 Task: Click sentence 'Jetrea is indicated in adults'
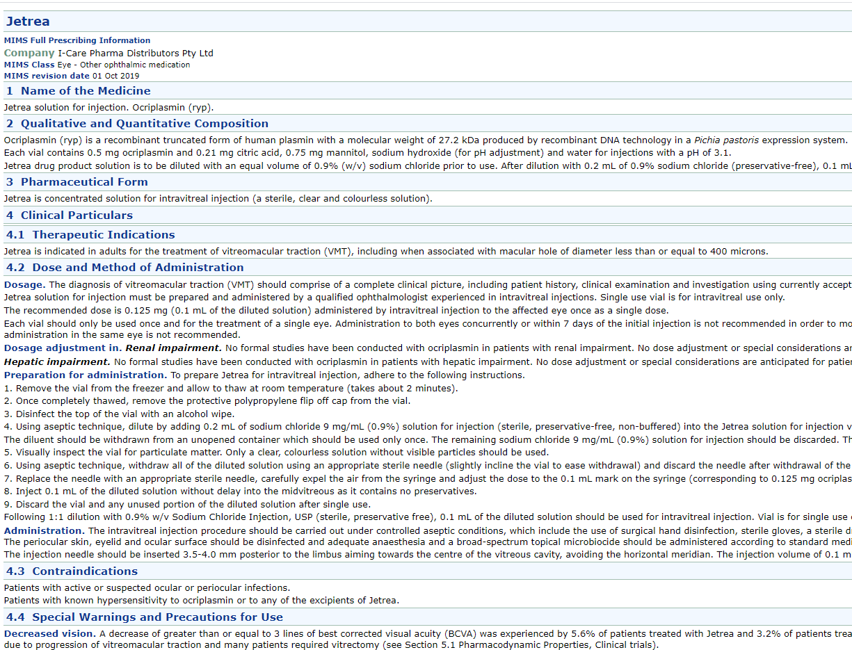tap(386, 252)
